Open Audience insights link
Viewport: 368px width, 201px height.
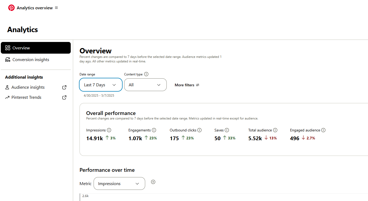[36, 87]
